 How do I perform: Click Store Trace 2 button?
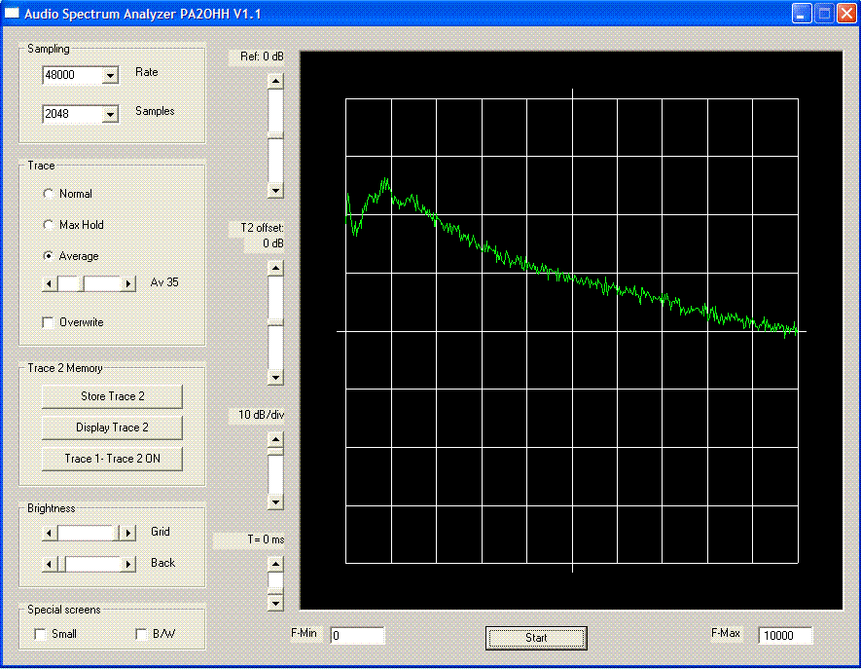112,396
